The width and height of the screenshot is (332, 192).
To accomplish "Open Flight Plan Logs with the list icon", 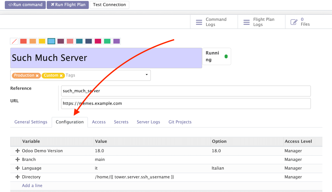I will [x=246, y=22].
